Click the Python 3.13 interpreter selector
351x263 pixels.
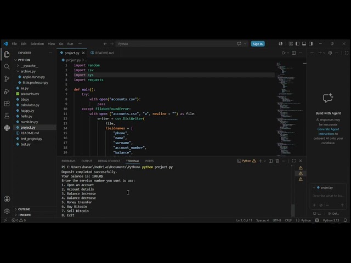(331, 220)
